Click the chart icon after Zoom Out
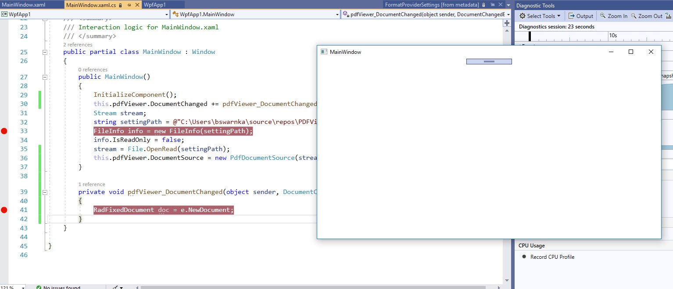The width and height of the screenshot is (673, 289). pos(669,16)
